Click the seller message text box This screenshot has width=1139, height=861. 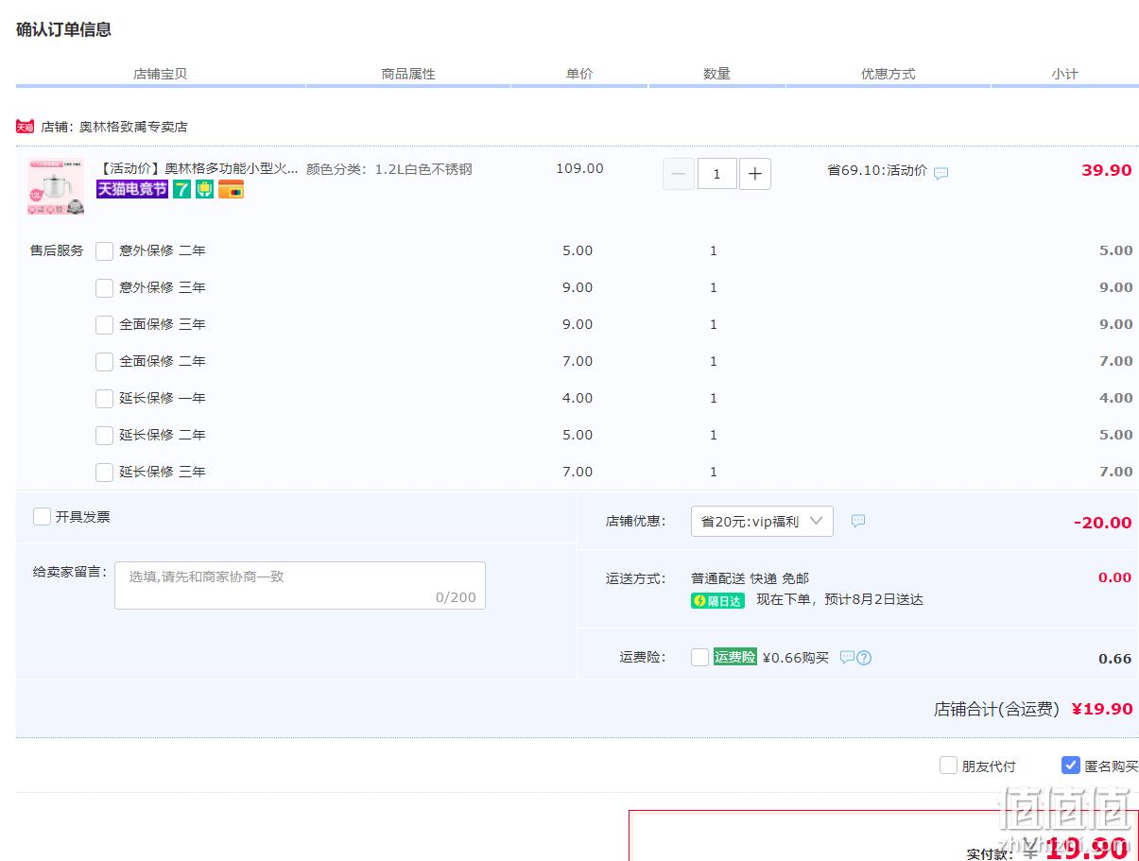[300, 586]
